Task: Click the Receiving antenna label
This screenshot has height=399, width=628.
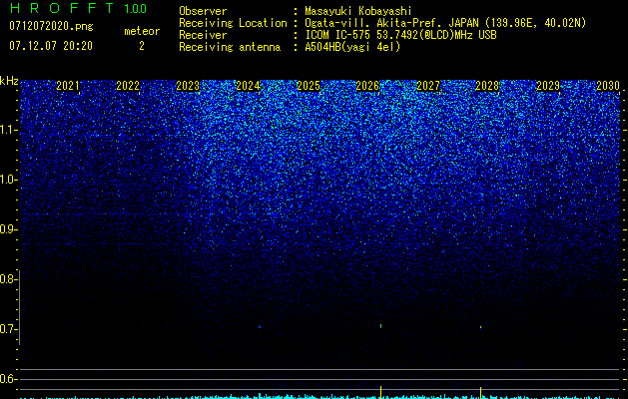Action: point(230,47)
